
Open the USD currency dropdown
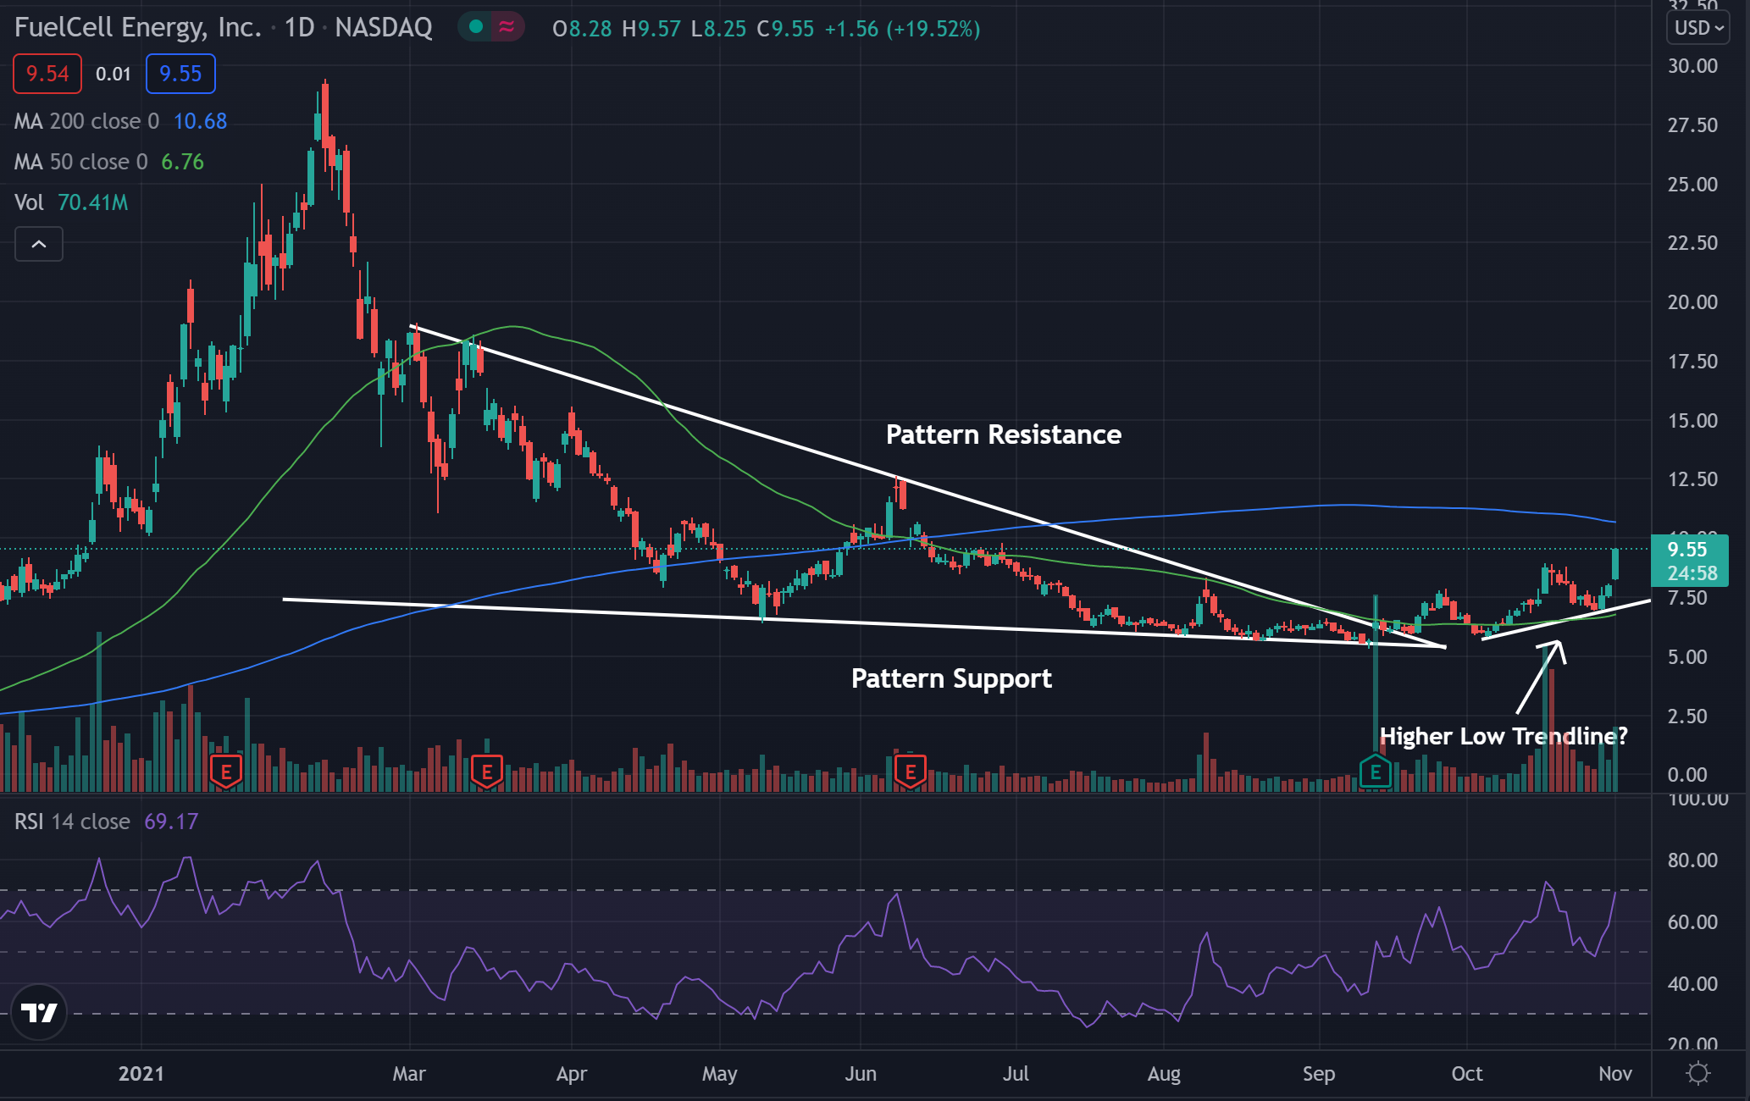tap(1699, 28)
